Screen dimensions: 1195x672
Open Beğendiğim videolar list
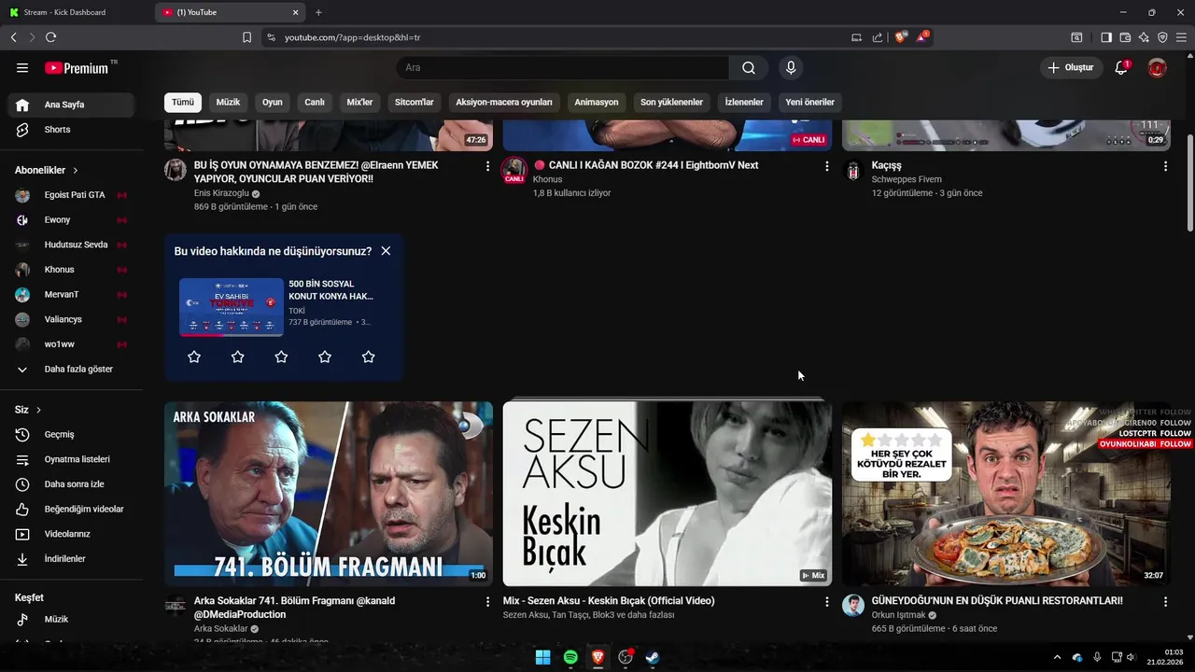[72, 509]
